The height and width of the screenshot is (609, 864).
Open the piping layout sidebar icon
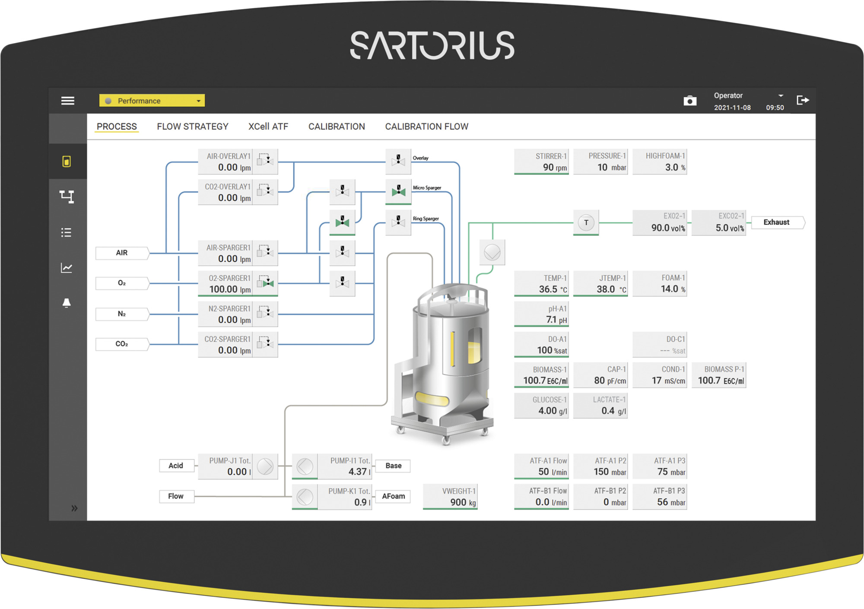tap(67, 197)
